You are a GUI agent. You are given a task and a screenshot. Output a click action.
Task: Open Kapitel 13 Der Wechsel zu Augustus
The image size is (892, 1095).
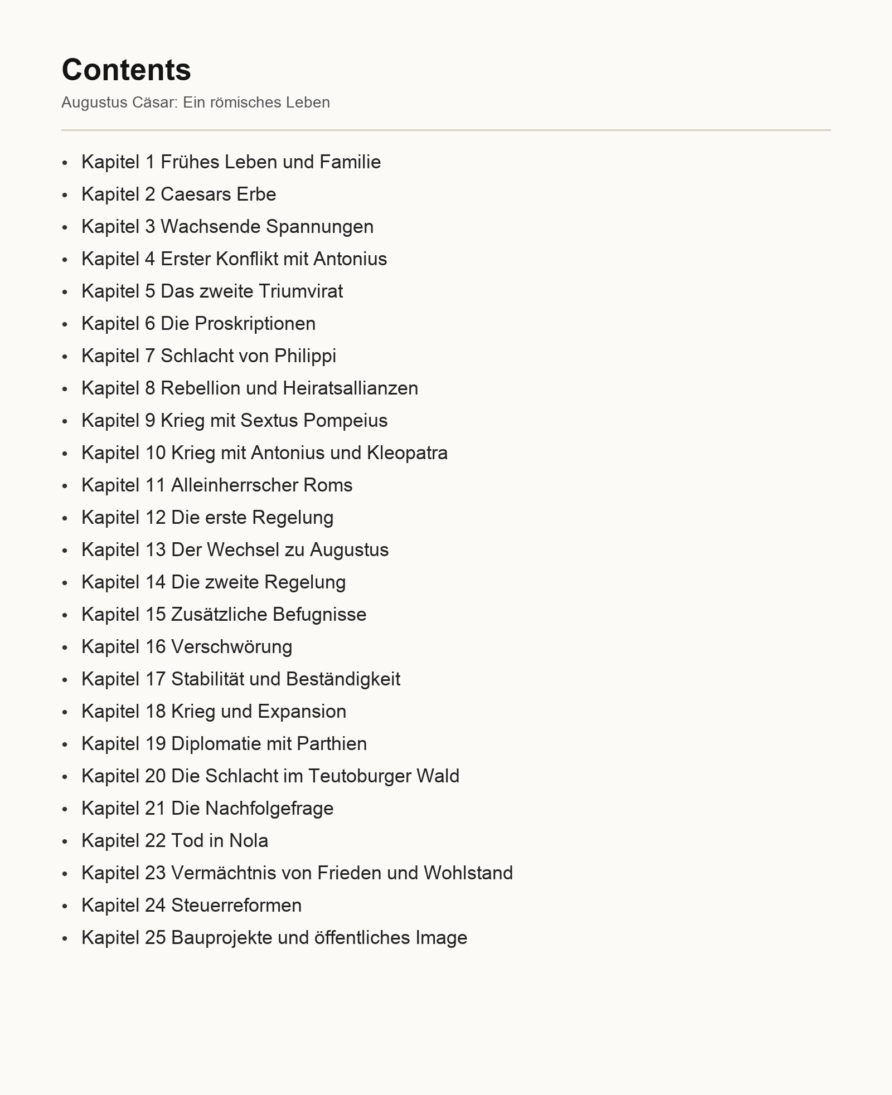click(235, 550)
